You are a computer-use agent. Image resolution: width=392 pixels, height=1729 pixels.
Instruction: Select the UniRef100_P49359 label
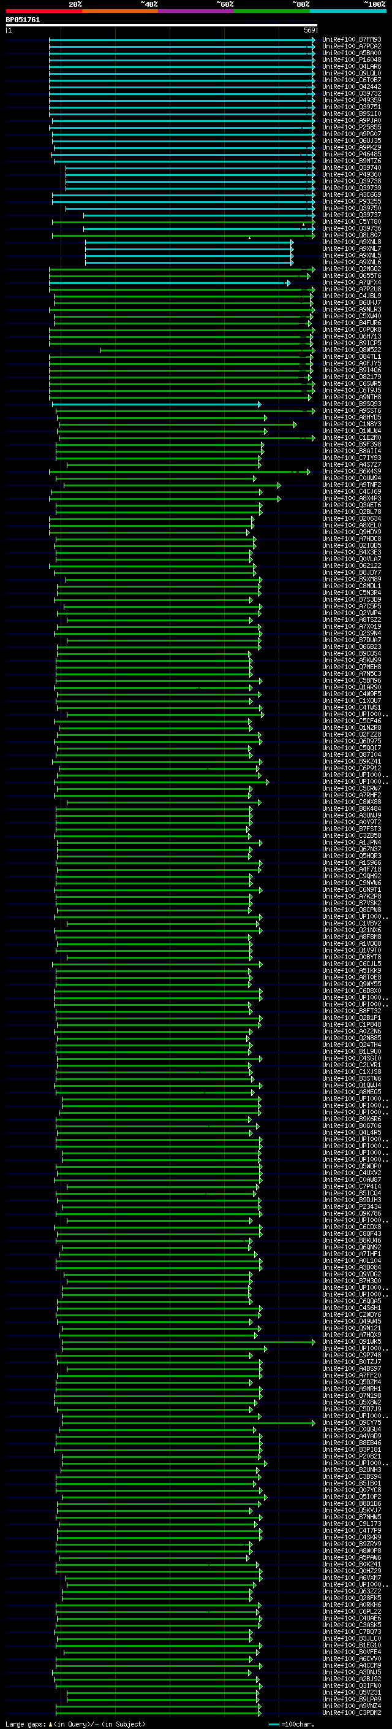tap(352, 100)
